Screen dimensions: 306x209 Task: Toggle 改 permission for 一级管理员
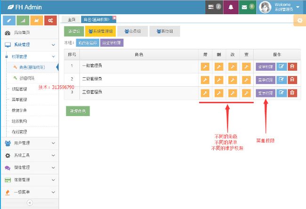[x=233, y=67]
